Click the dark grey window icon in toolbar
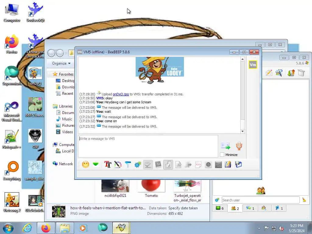Image resolution: width=312 pixels, height=234 pixels. click(x=218, y=165)
